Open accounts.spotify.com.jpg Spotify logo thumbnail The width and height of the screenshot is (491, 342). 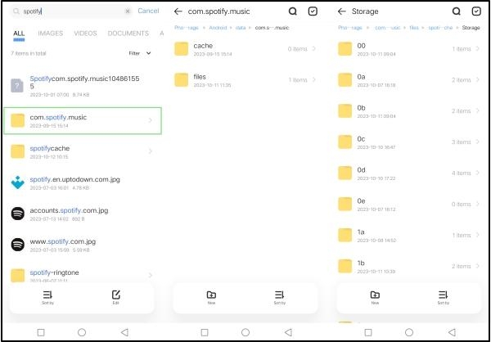coord(17,214)
